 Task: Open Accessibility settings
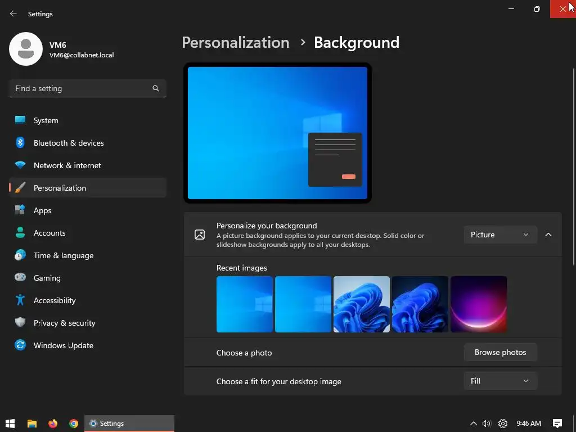point(88,300)
